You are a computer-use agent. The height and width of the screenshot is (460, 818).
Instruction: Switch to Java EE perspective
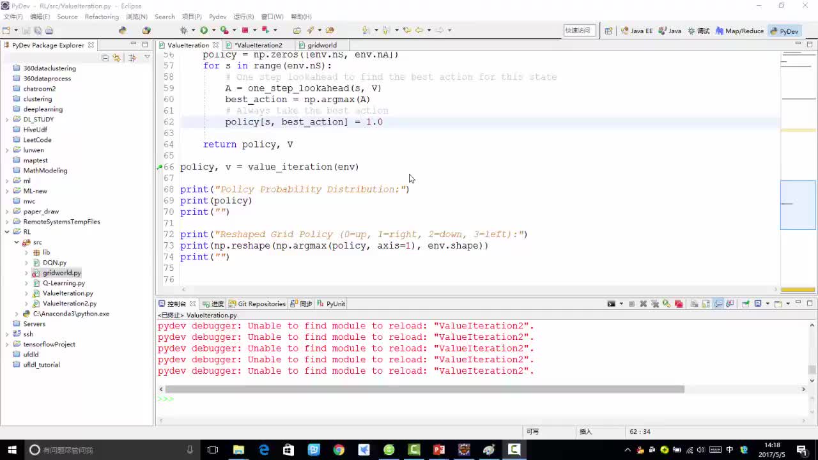tap(637, 31)
